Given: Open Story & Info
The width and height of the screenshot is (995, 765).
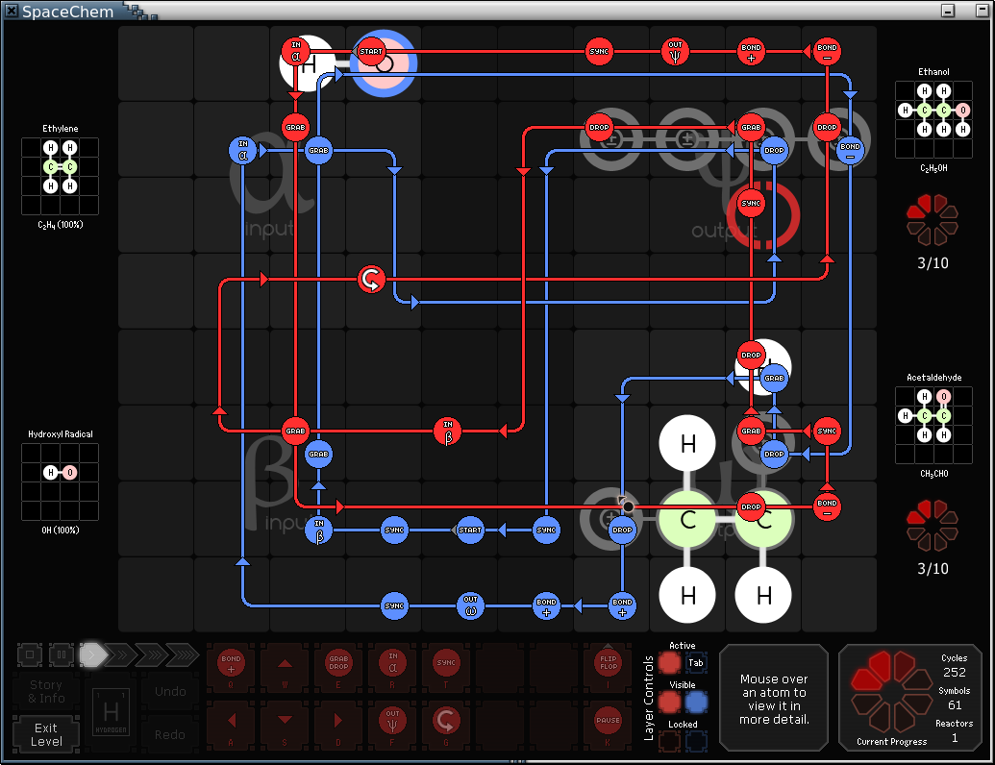Looking at the screenshot, I should tap(46, 691).
